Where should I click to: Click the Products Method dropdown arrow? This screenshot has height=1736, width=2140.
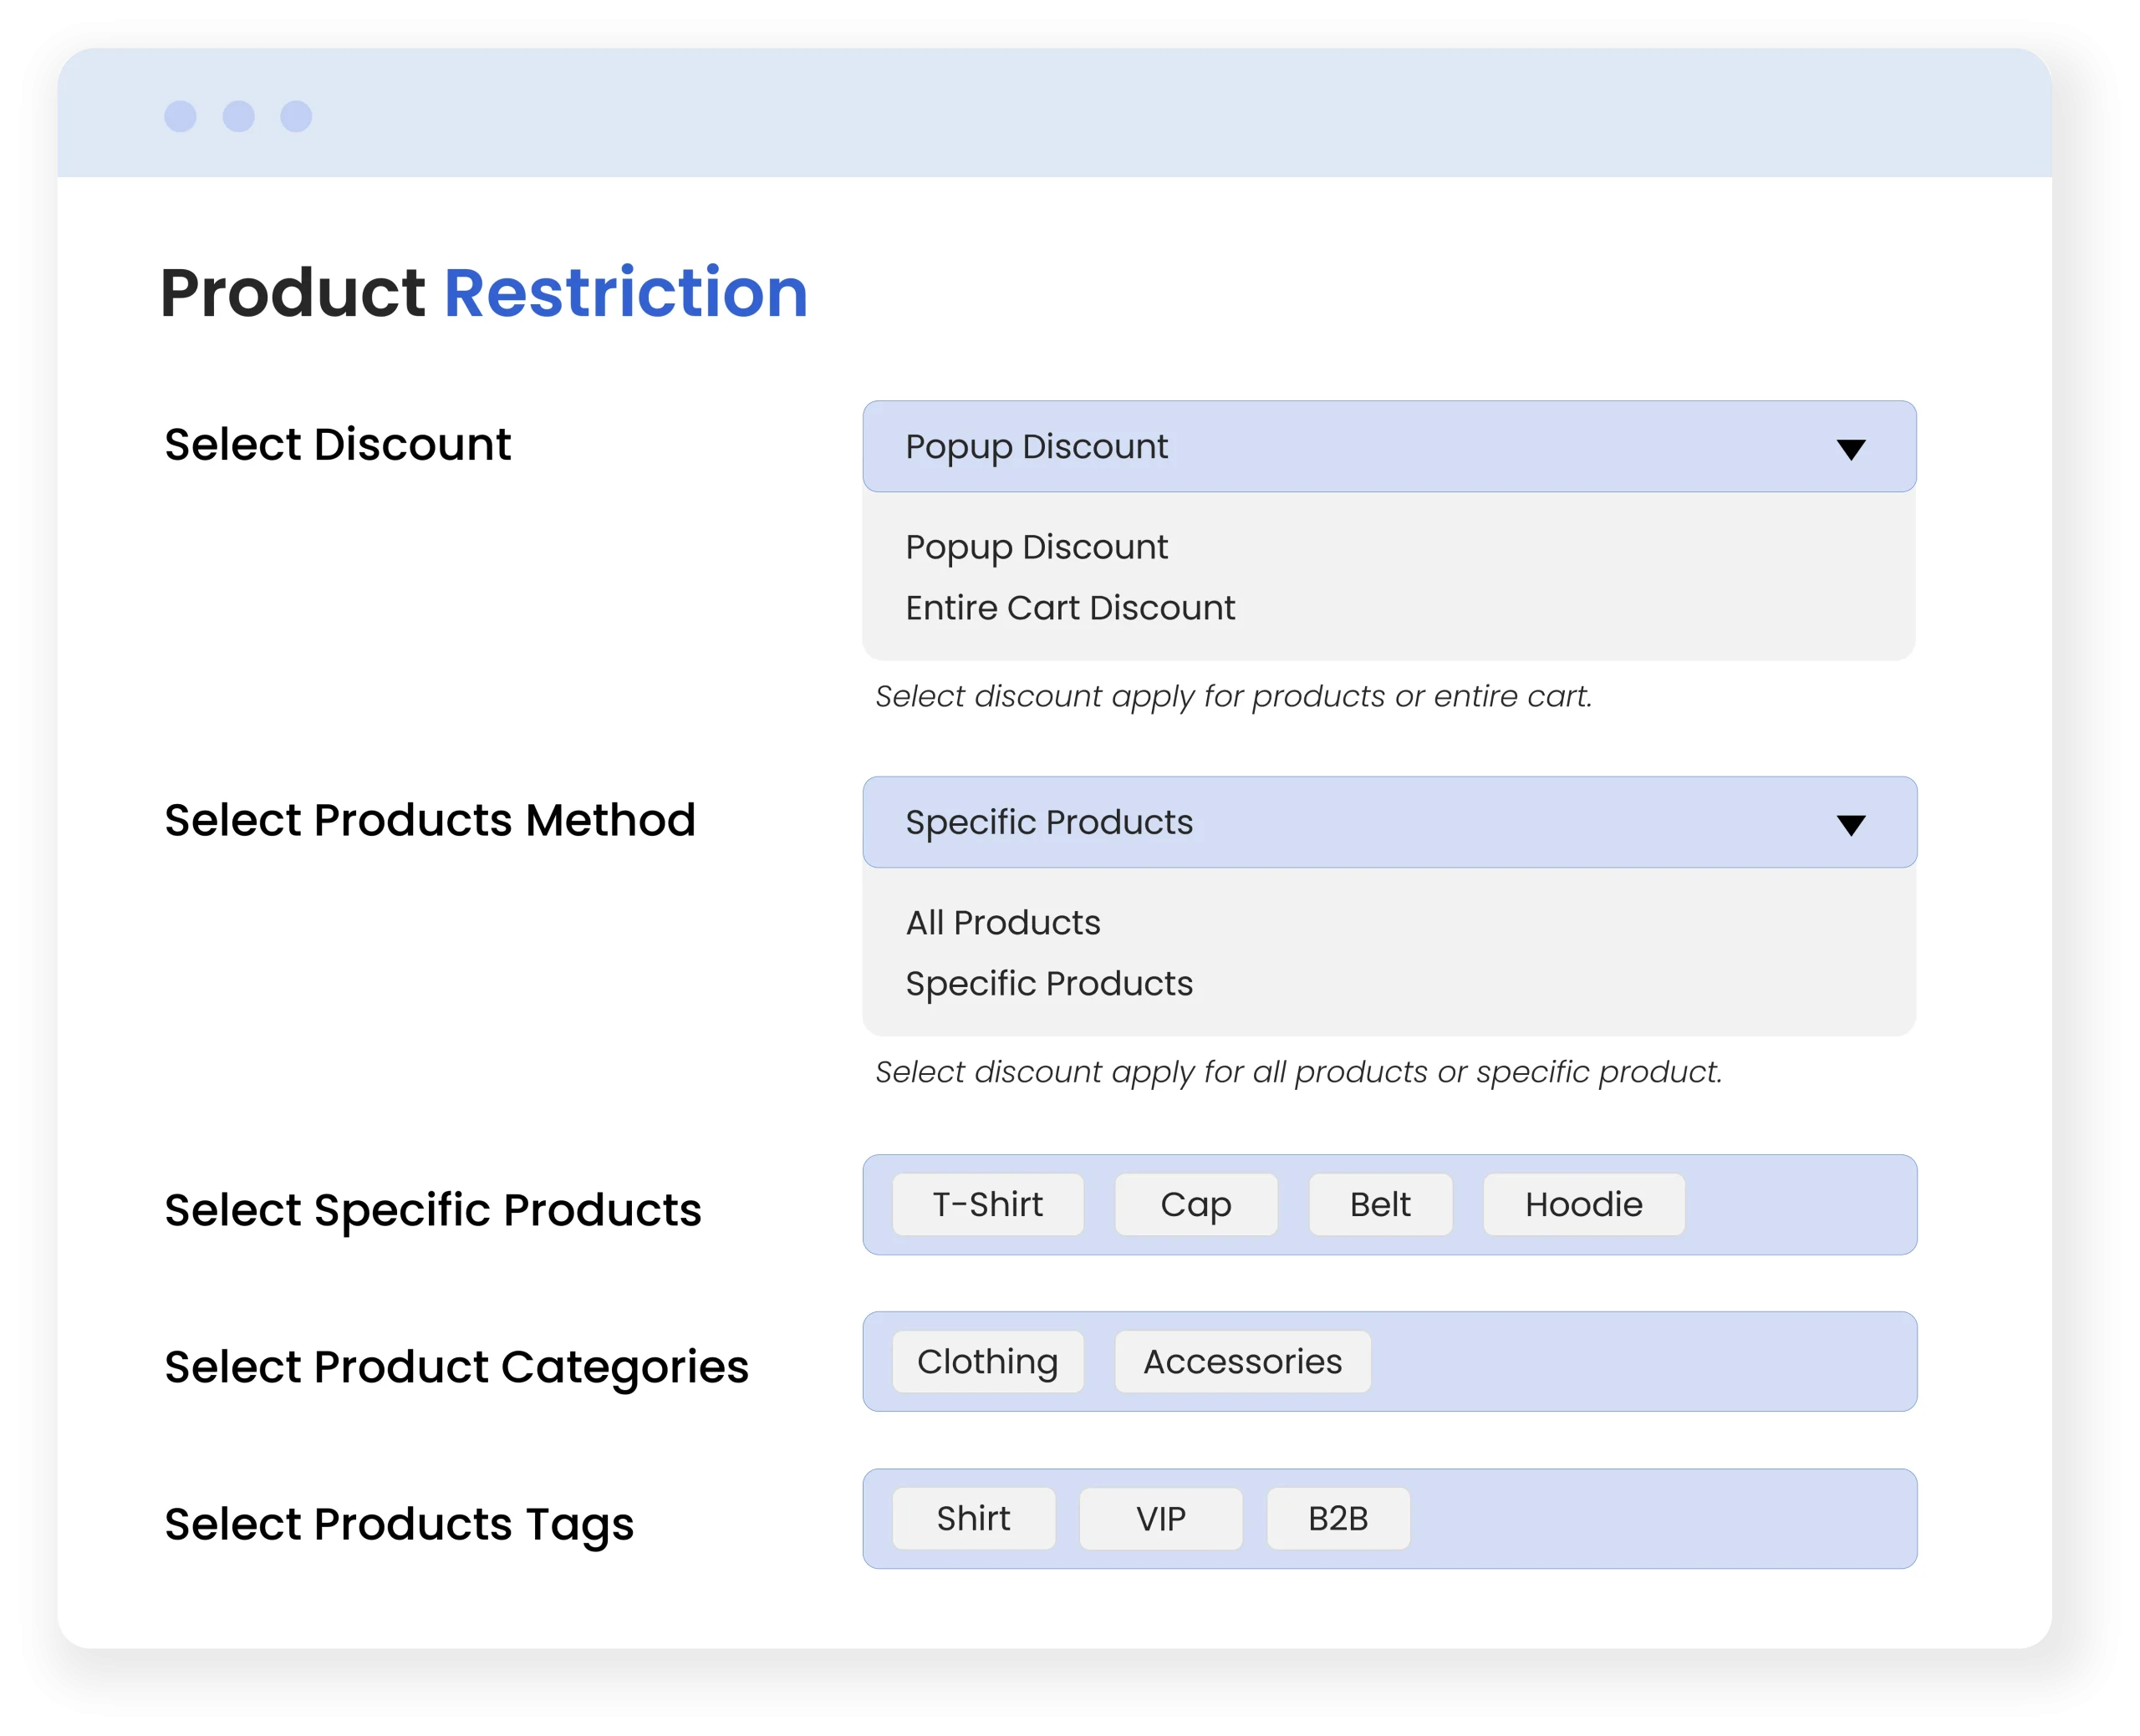tap(1850, 825)
